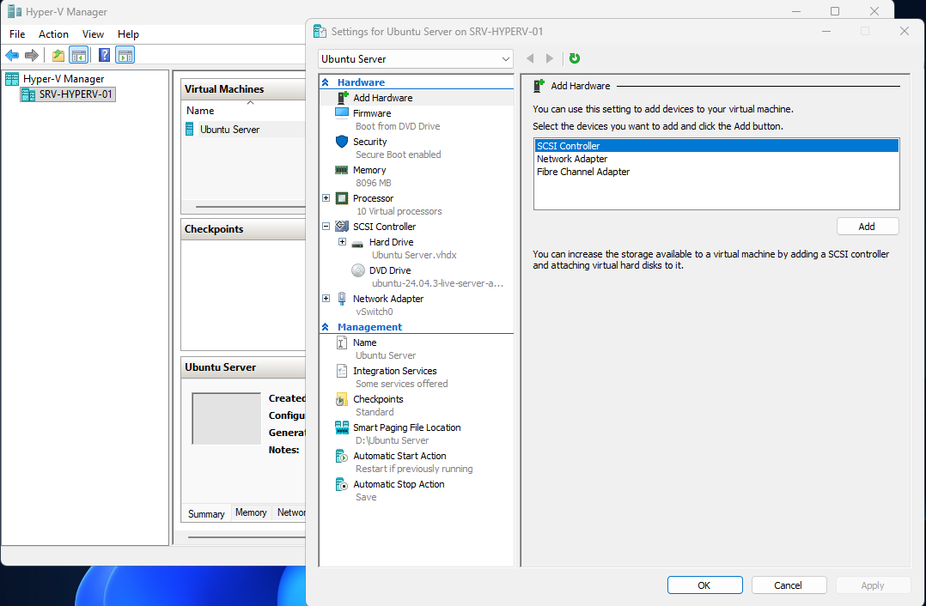The width and height of the screenshot is (926, 606).
Task: Select Smart Paging File Location
Action: click(x=406, y=427)
